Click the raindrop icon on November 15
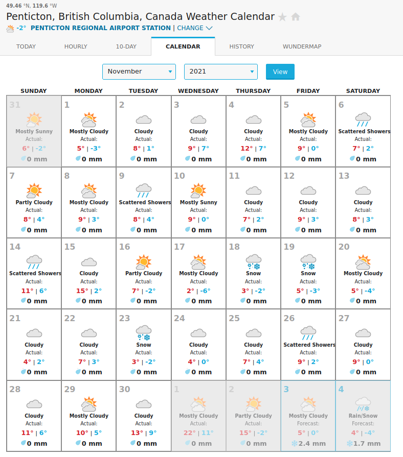This screenshot has width=403, height=457. tap(78, 300)
